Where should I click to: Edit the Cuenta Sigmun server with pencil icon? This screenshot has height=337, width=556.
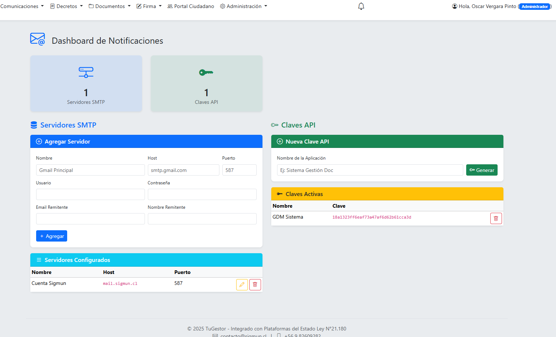(x=242, y=285)
